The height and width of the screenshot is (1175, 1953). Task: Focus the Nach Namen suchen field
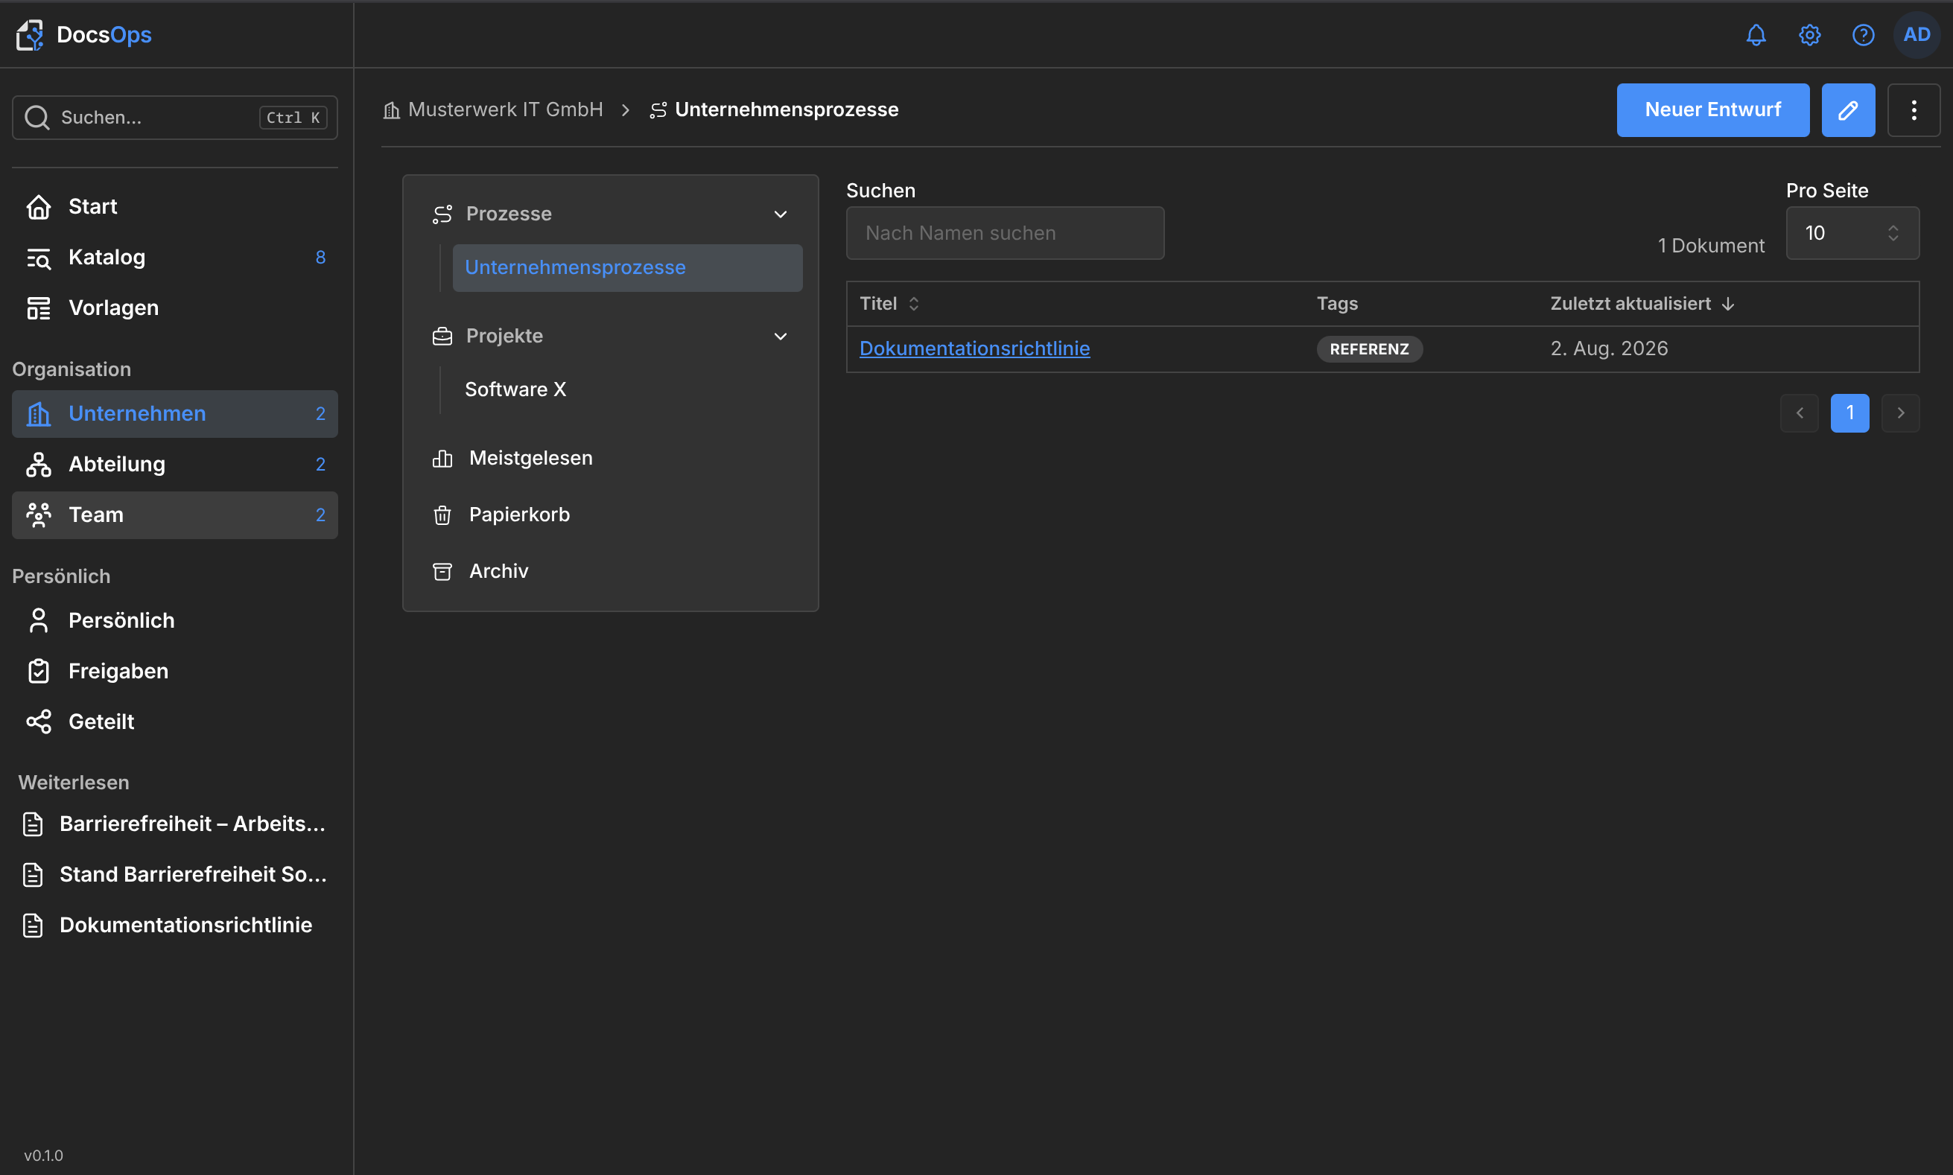(1004, 234)
